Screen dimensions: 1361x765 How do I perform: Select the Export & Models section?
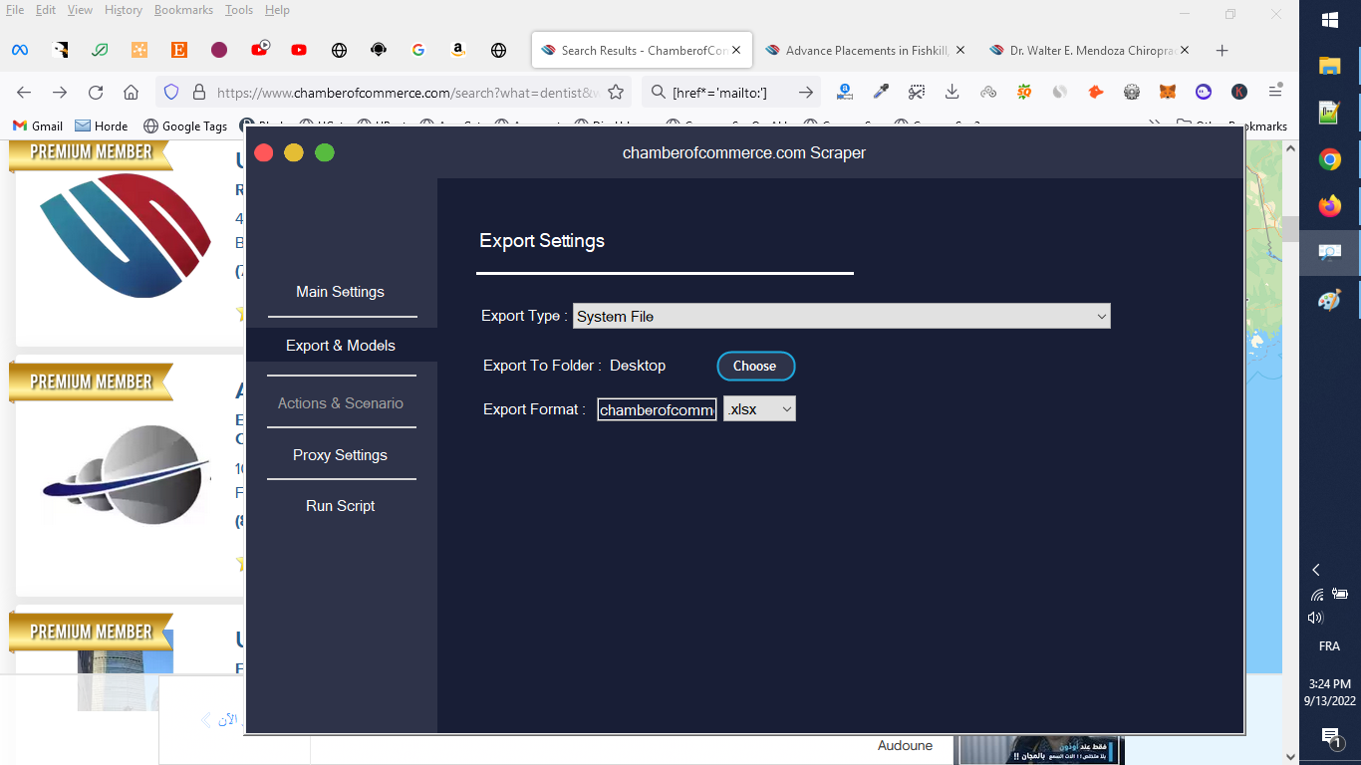pos(341,346)
